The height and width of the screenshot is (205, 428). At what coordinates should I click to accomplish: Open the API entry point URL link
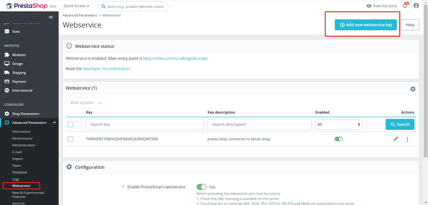click(175, 58)
